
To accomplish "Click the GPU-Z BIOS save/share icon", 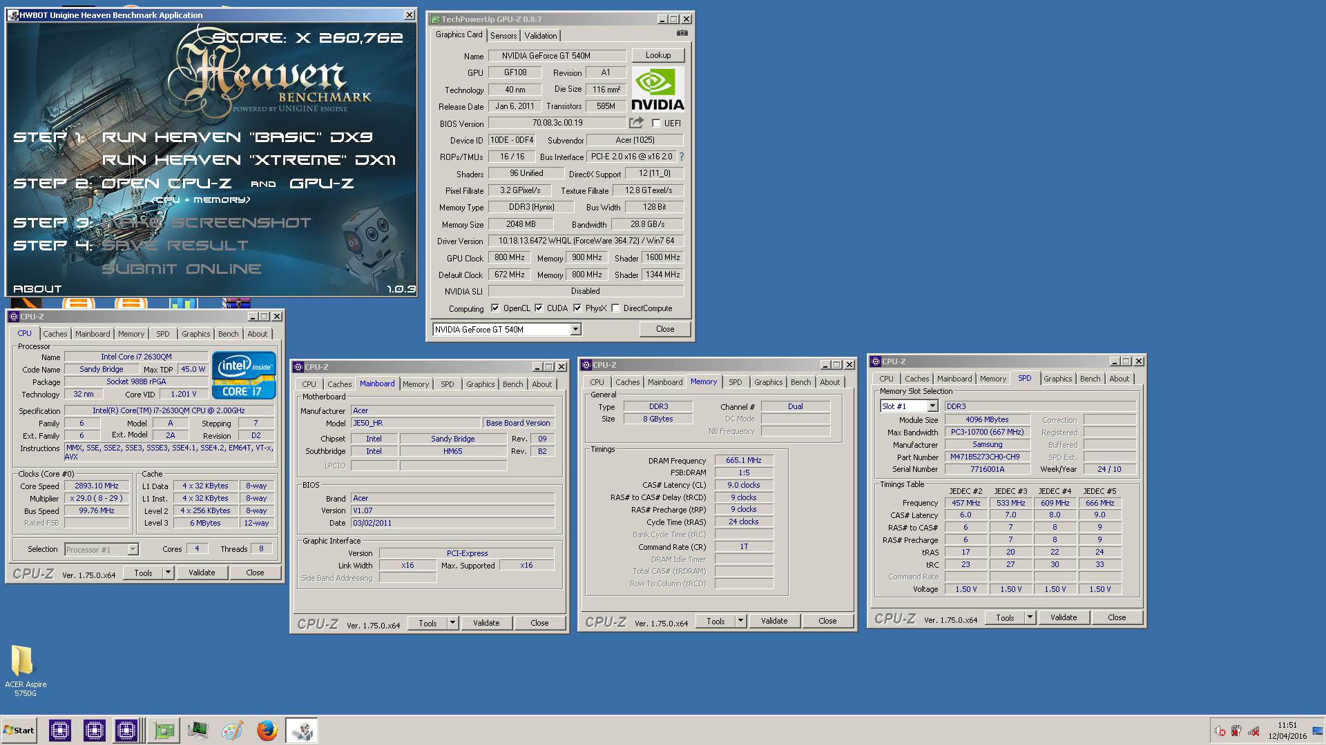I will coord(636,123).
